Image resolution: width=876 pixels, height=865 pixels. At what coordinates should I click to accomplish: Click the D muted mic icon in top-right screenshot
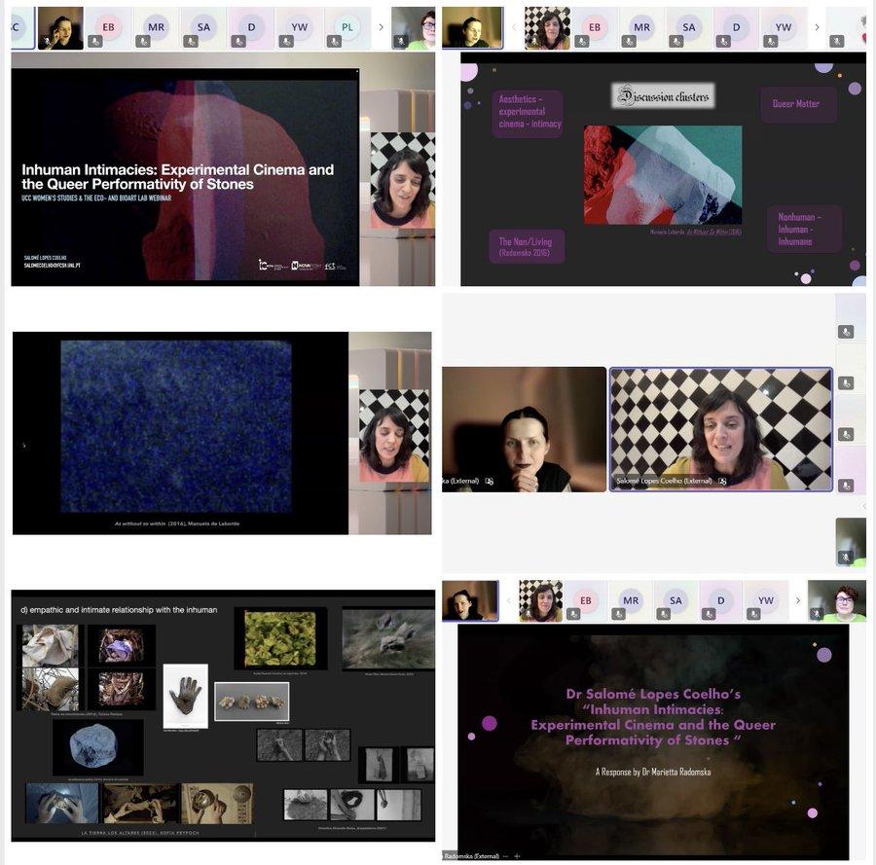pyautogui.click(x=723, y=41)
